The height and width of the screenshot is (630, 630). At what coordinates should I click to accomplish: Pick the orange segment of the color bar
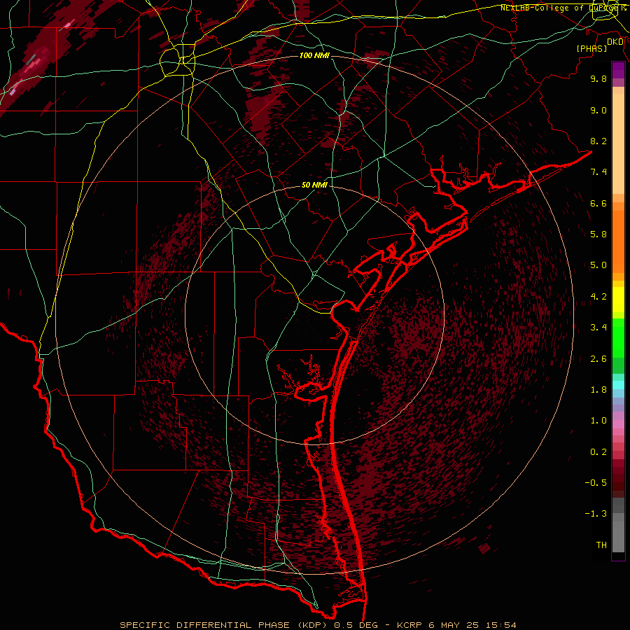click(618, 241)
